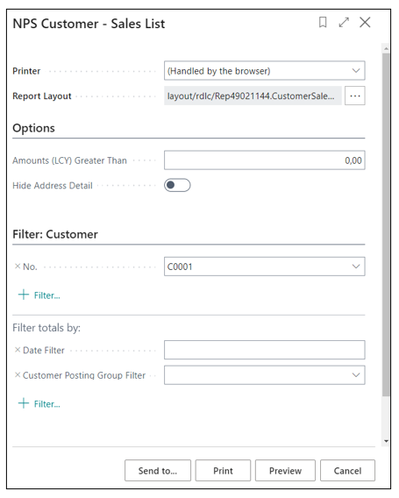Cancel the report request dialog

(347, 470)
